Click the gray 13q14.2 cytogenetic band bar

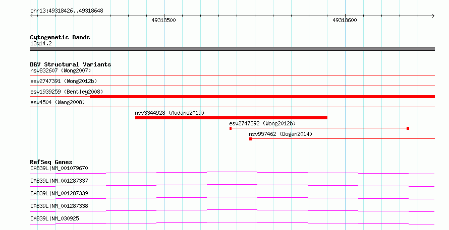[232, 49]
